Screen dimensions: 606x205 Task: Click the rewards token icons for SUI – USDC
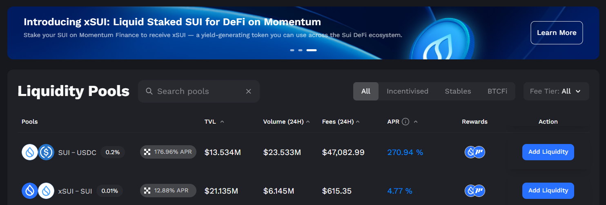(x=475, y=152)
